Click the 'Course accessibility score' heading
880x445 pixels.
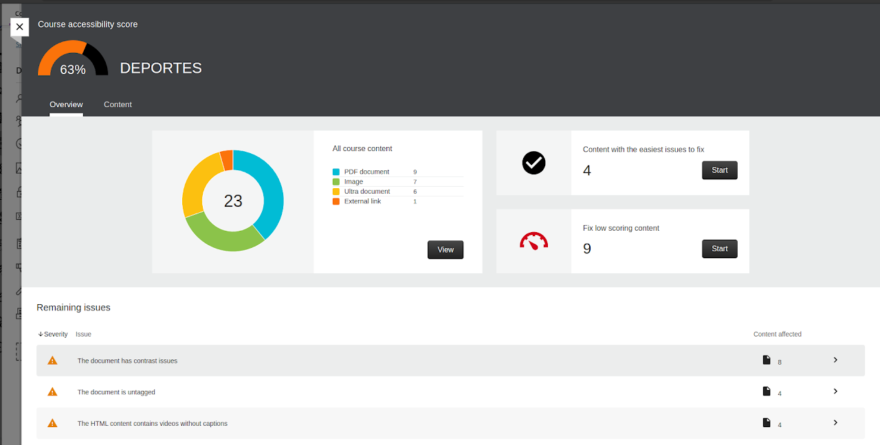point(87,24)
